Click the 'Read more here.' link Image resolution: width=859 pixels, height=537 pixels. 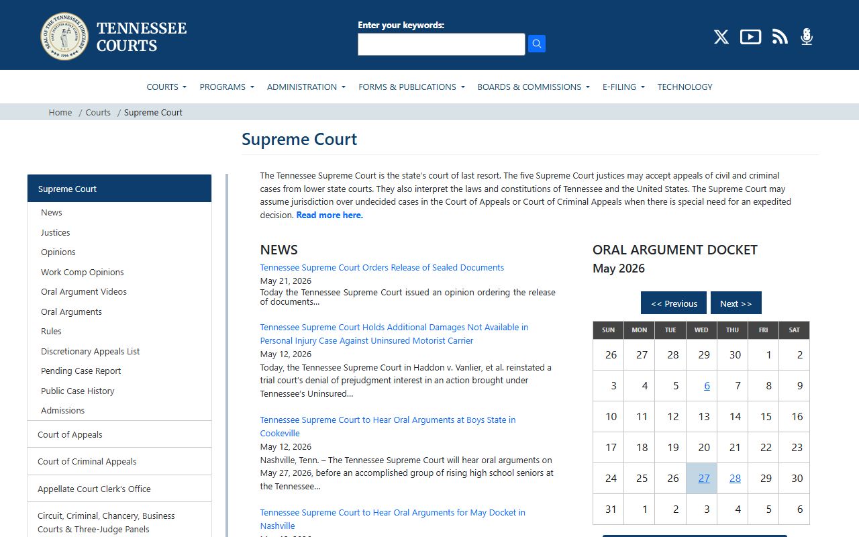330,215
